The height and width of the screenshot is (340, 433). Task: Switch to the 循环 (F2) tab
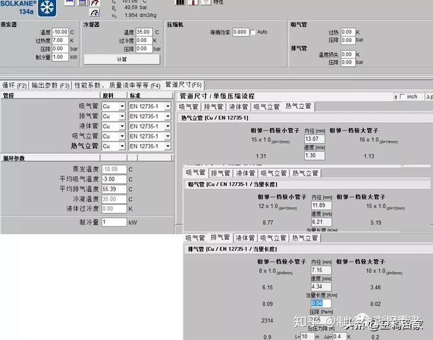click(x=14, y=86)
